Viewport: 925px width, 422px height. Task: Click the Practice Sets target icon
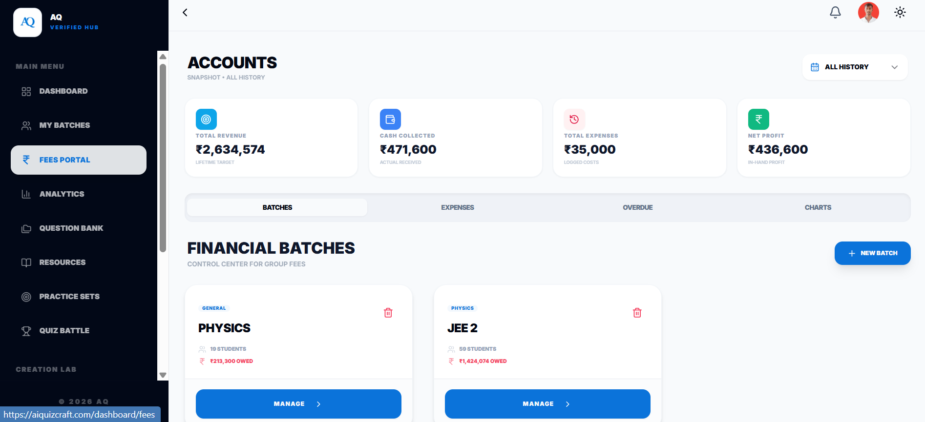[x=26, y=297]
